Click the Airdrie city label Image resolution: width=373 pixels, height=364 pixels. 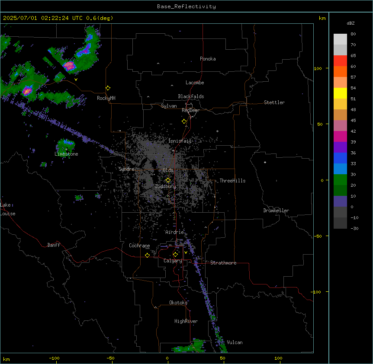point(175,232)
